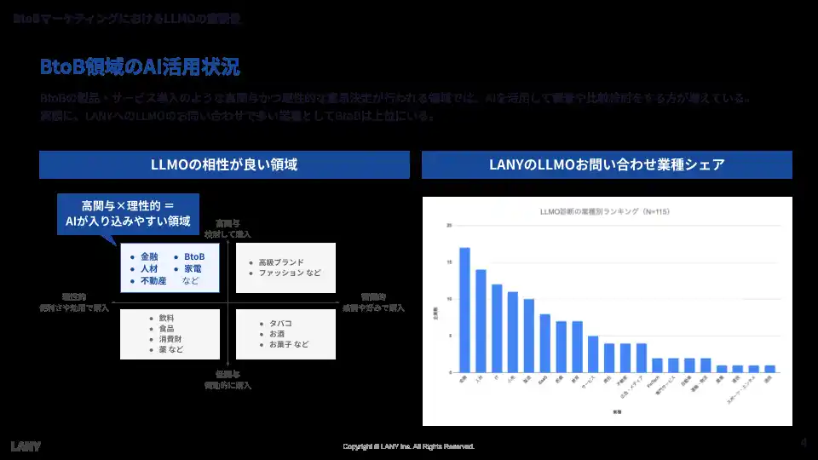Click the LANY logo in the footer
Image resolution: width=818 pixels, height=460 pixels.
(x=26, y=446)
